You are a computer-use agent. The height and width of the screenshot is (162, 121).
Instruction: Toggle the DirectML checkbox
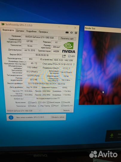(x=62, y=102)
